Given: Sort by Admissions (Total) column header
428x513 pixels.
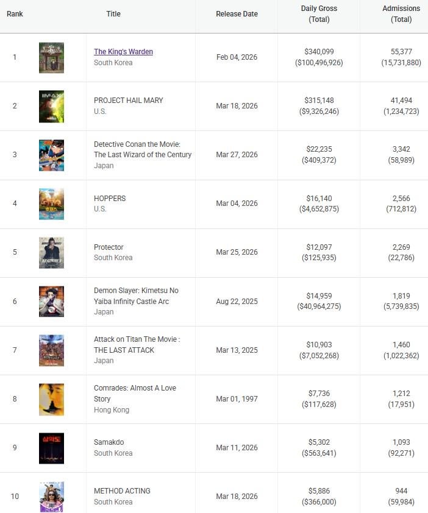Looking at the screenshot, I should [401, 14].
